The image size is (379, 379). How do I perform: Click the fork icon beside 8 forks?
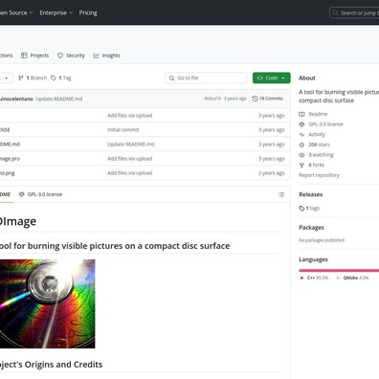[x=301, y=165]
